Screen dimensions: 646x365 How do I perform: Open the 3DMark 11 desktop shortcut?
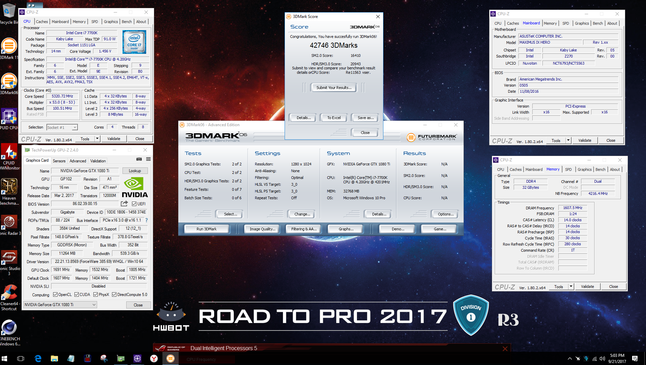[x=9, y=48]
